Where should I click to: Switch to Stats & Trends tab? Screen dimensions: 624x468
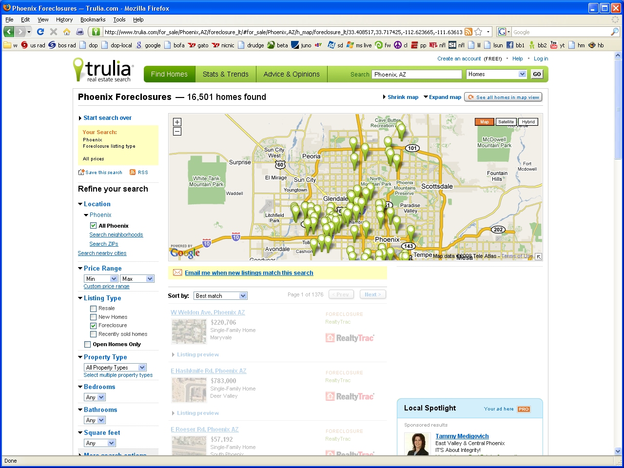click(226, 74)
